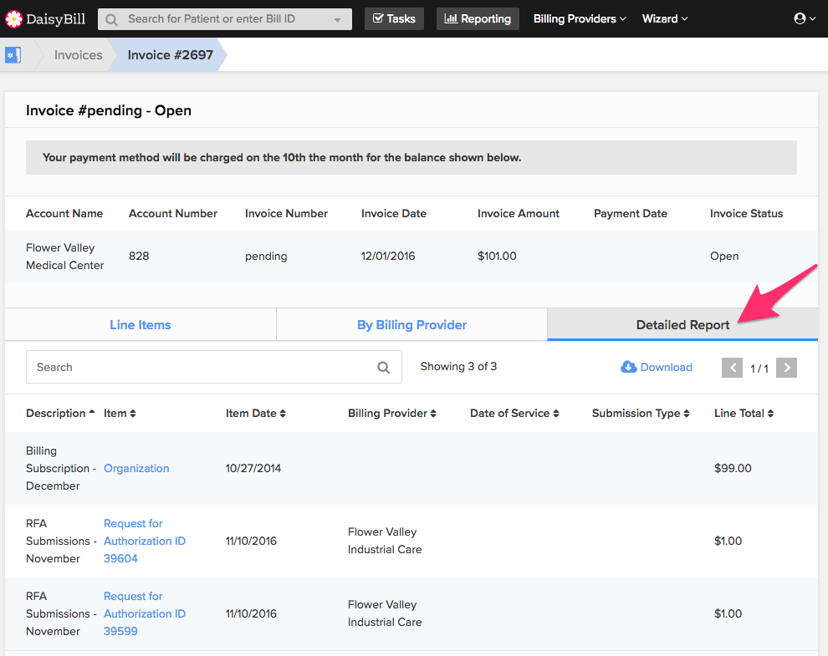828x656 pixels.
Task: Click the cloud Download icon
Action: click(628, 367)
